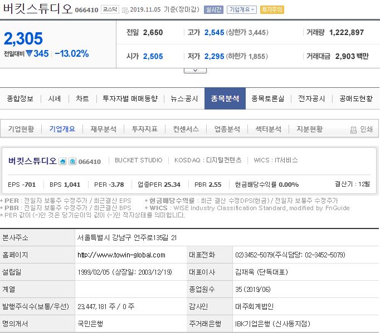
Task: Open the 컨센서스 sub-tab
Action: [186, 129]
